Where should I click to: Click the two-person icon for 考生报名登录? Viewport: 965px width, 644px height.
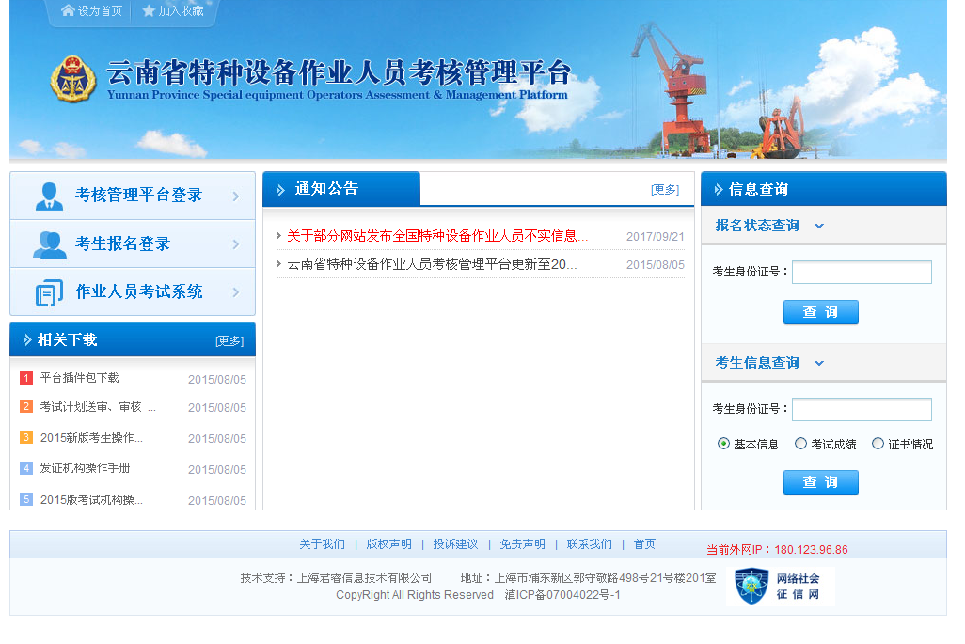click(x=49, y=244)
